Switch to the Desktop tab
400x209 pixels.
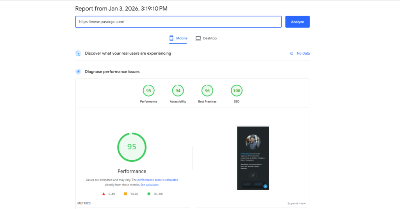point(206,38)
